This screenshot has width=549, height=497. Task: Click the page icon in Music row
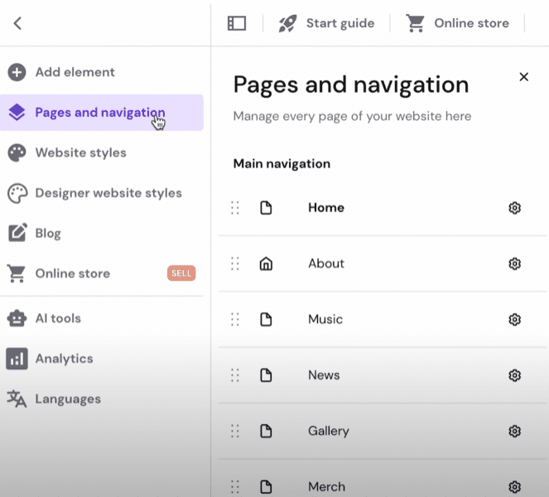(x=266, y=320)
